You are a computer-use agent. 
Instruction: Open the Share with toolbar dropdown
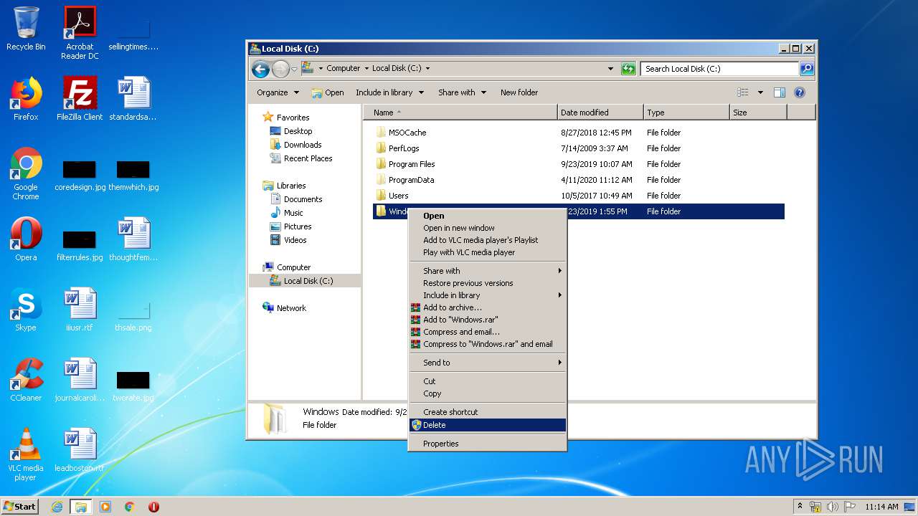(x=462, y=92)
